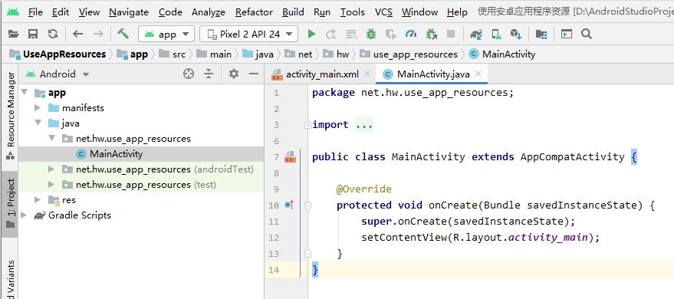
Task: Click the Run Anything terminal icon
Action: tap(567, 34)
